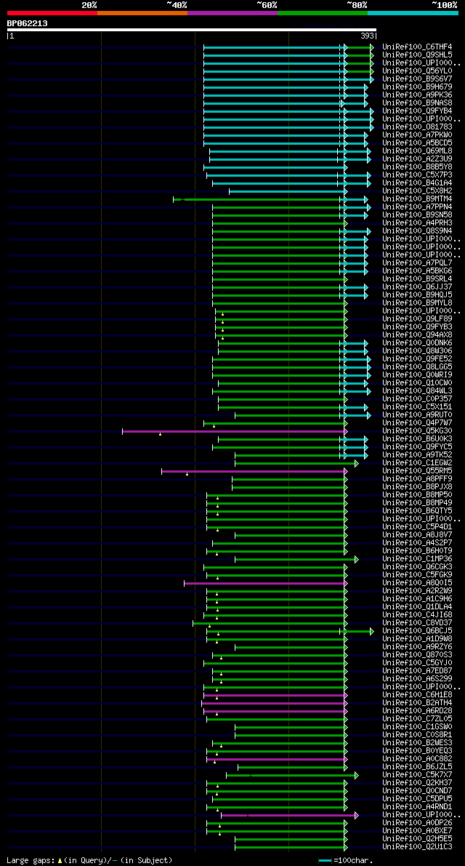This screenshot has width=465, height=866.
Task: Select the UniRef100_Q9FYB4 label
Action: [417, 111]
